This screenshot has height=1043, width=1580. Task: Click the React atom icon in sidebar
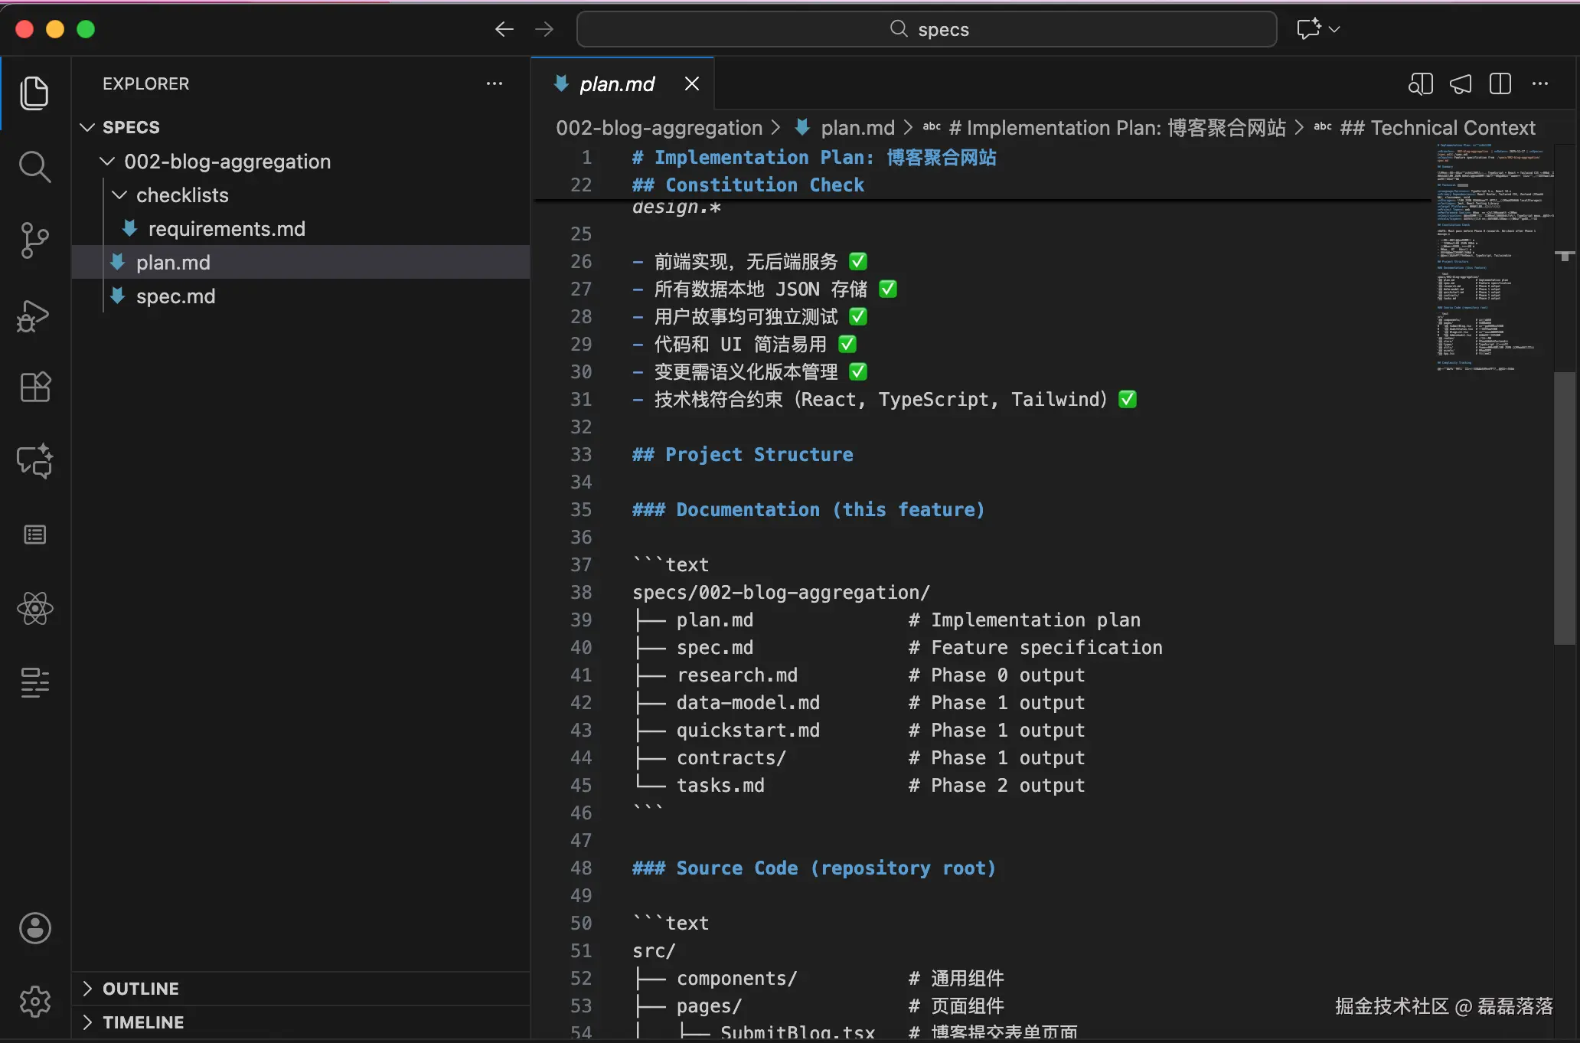pos(34,609)
